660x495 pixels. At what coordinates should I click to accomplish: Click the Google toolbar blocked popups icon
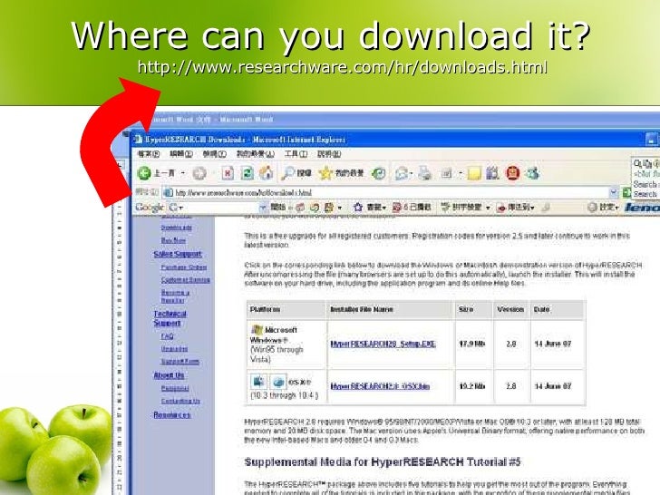click(396, 207)
